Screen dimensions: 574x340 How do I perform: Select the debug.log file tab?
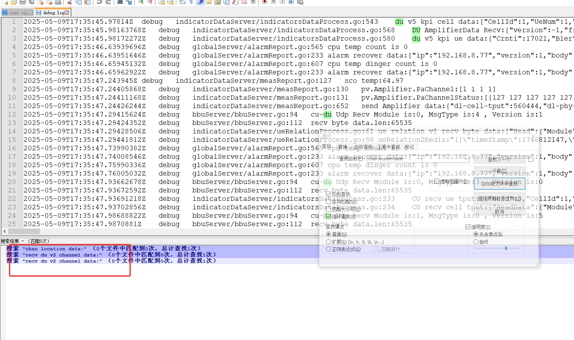(53, 13)
